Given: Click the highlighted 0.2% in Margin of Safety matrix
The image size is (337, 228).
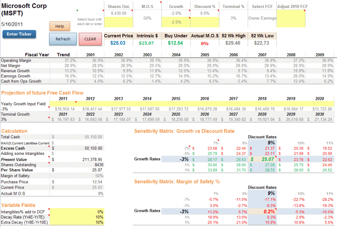Looking at the screenshot, I should point(269,212).
